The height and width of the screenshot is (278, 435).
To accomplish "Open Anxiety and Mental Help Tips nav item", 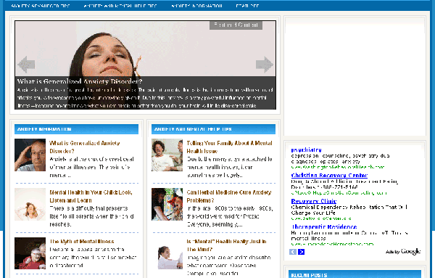I will coord(120,6).
